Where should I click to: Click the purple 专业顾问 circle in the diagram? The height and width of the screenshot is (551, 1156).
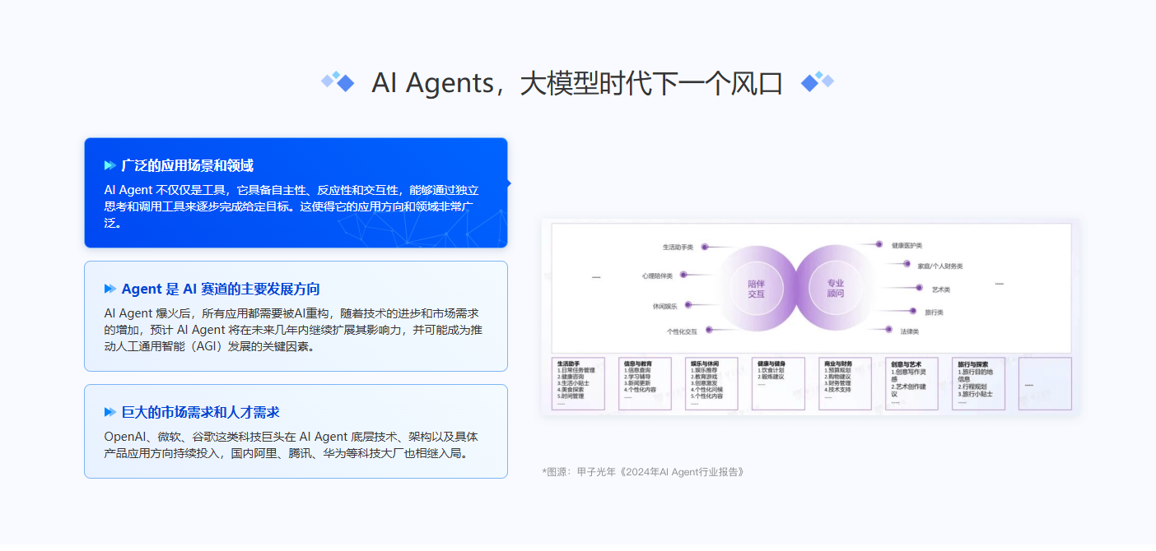pos(836,288)
